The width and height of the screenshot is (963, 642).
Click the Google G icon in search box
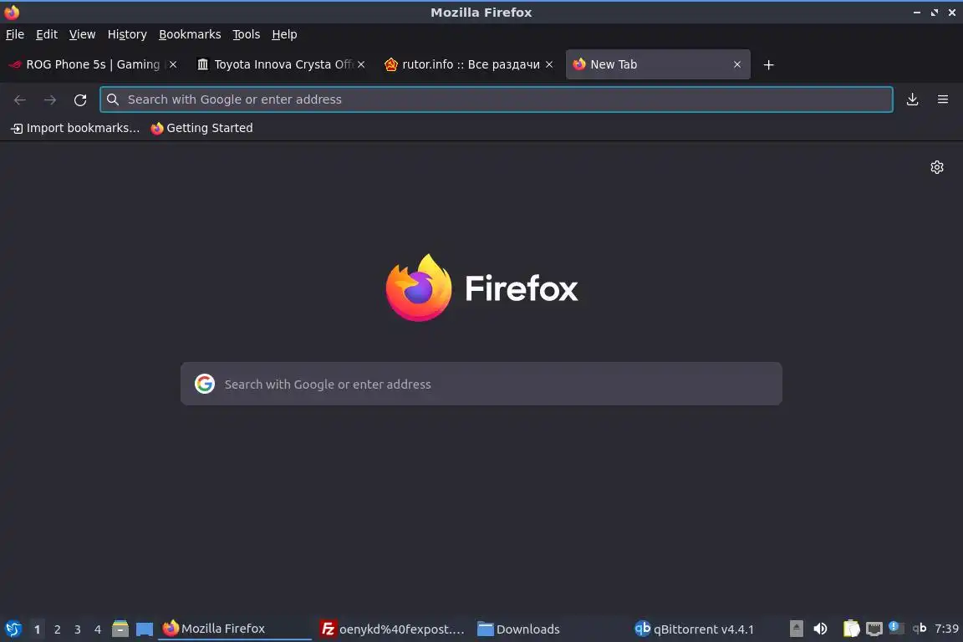(x=205, y=384)
